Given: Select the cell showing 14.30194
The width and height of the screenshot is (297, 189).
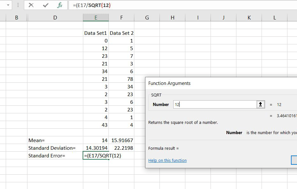Looking at the screenshot, I should [96, 148].
